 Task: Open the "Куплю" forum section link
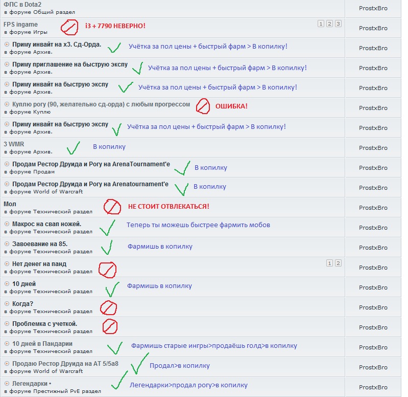[x=42, y=112]
